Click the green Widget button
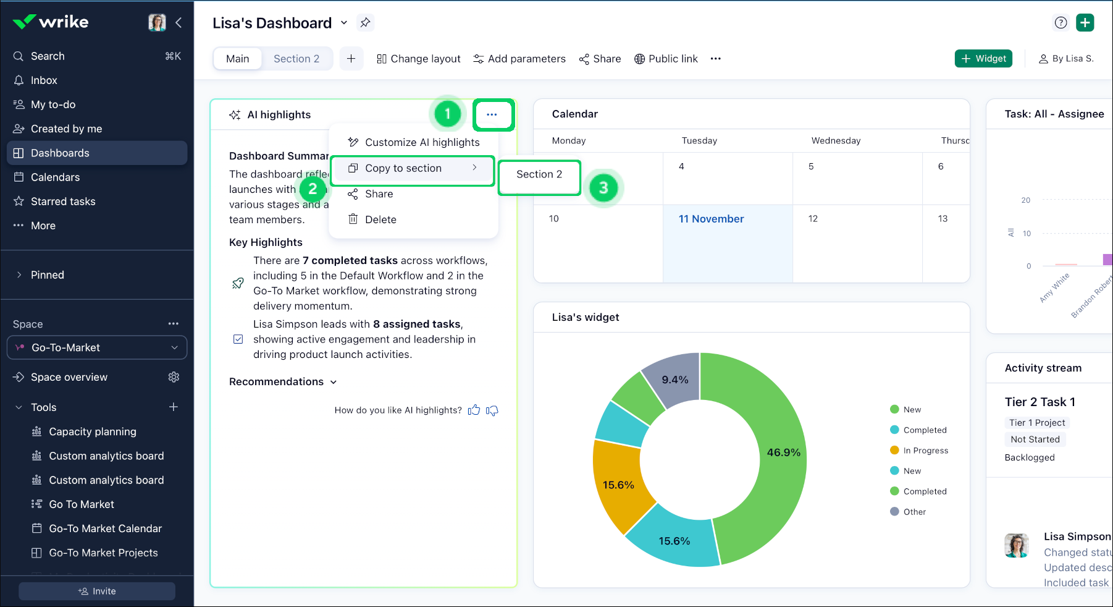Image resolution: width=1113 pixels, height=607 pixels. tap(983, 59)
